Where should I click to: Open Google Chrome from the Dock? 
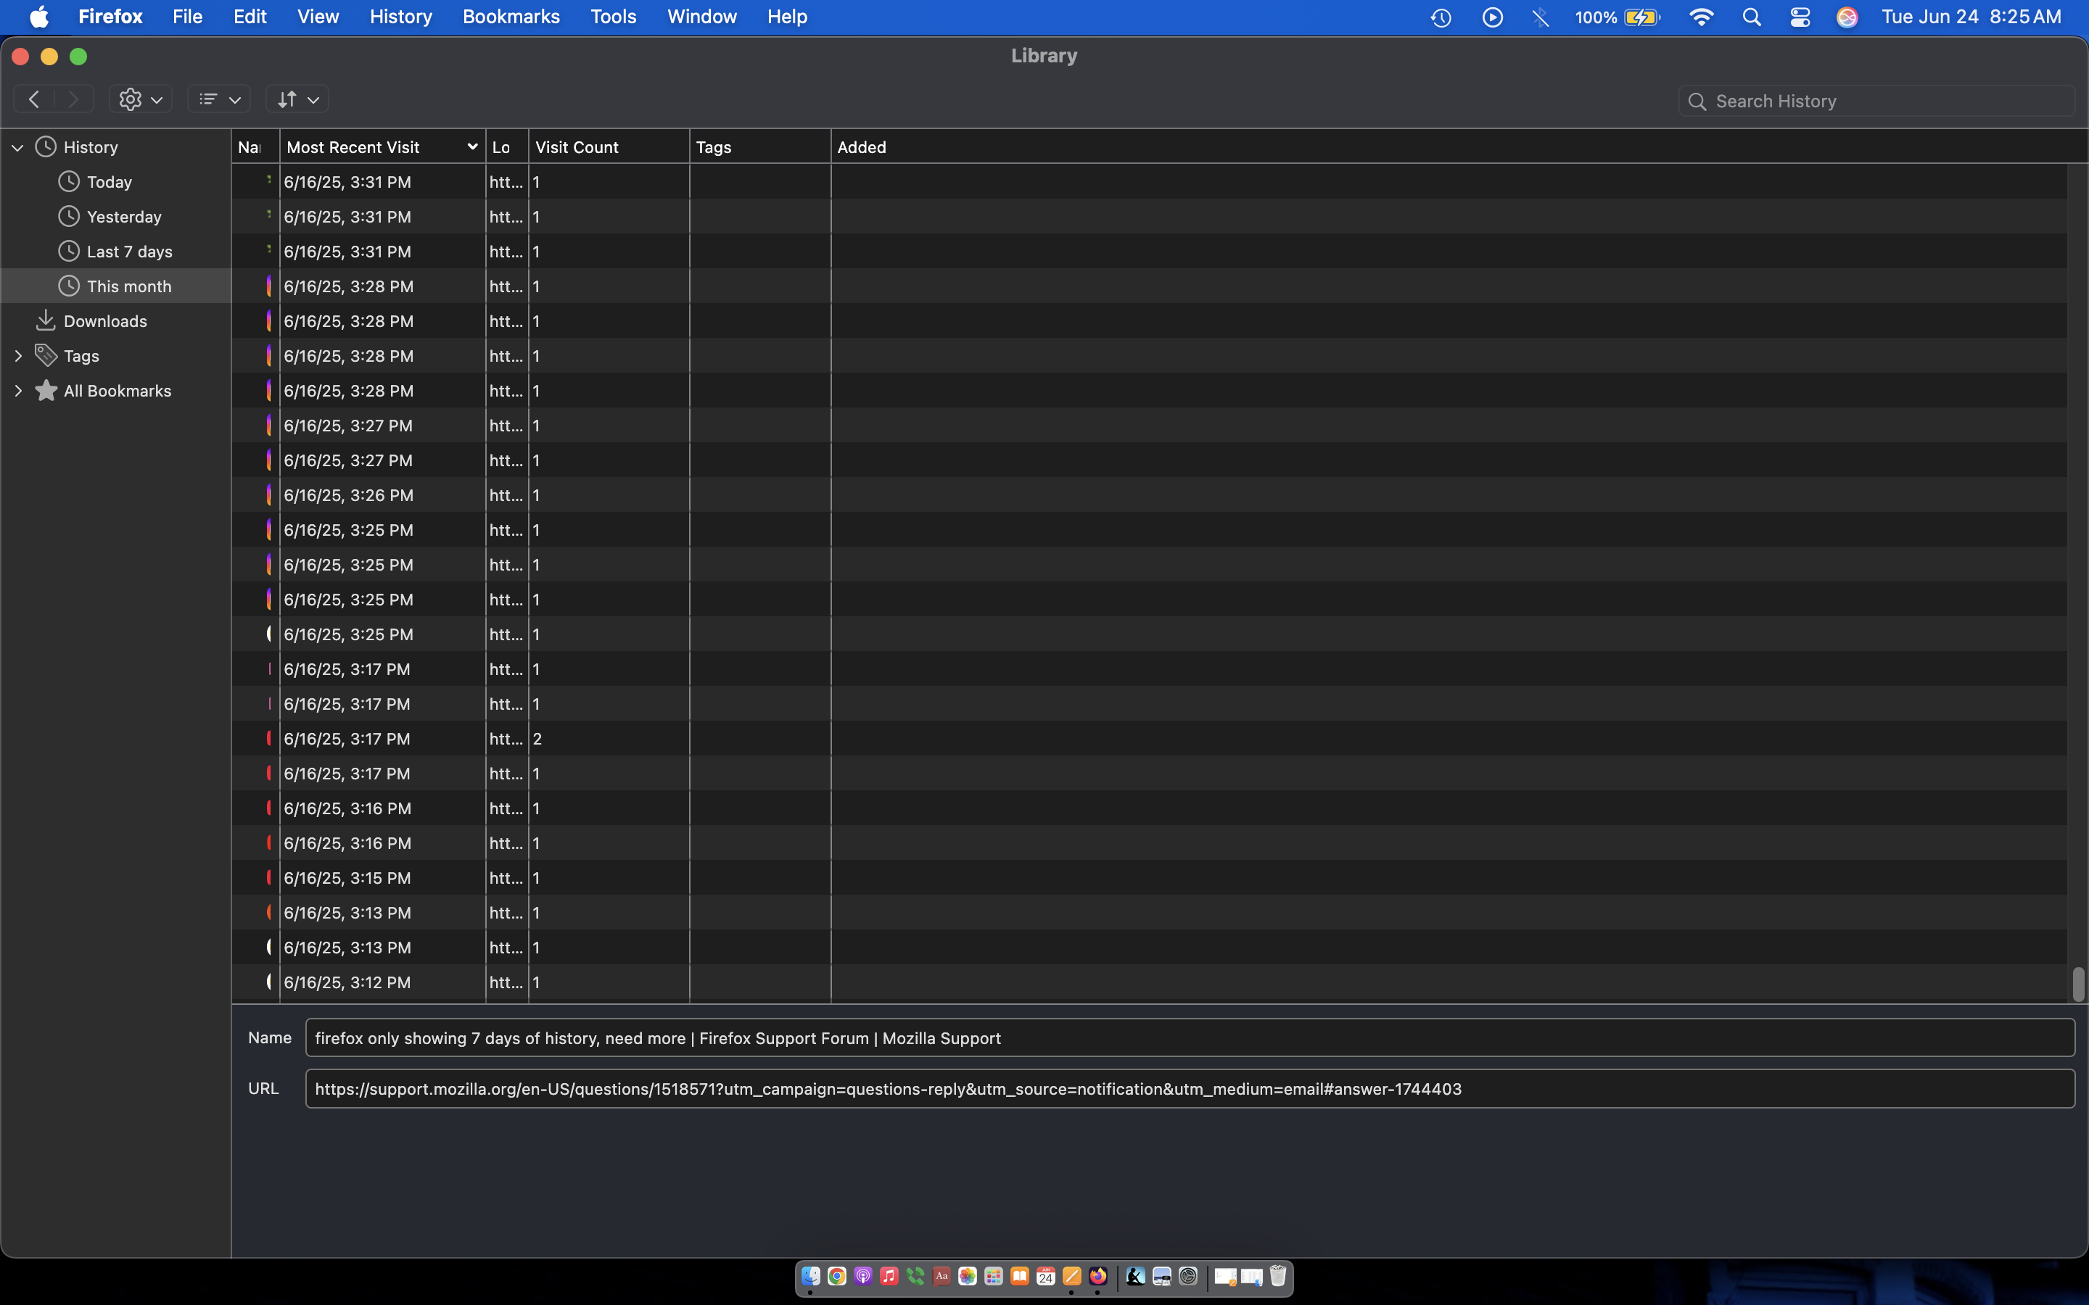pos(836,1276)
